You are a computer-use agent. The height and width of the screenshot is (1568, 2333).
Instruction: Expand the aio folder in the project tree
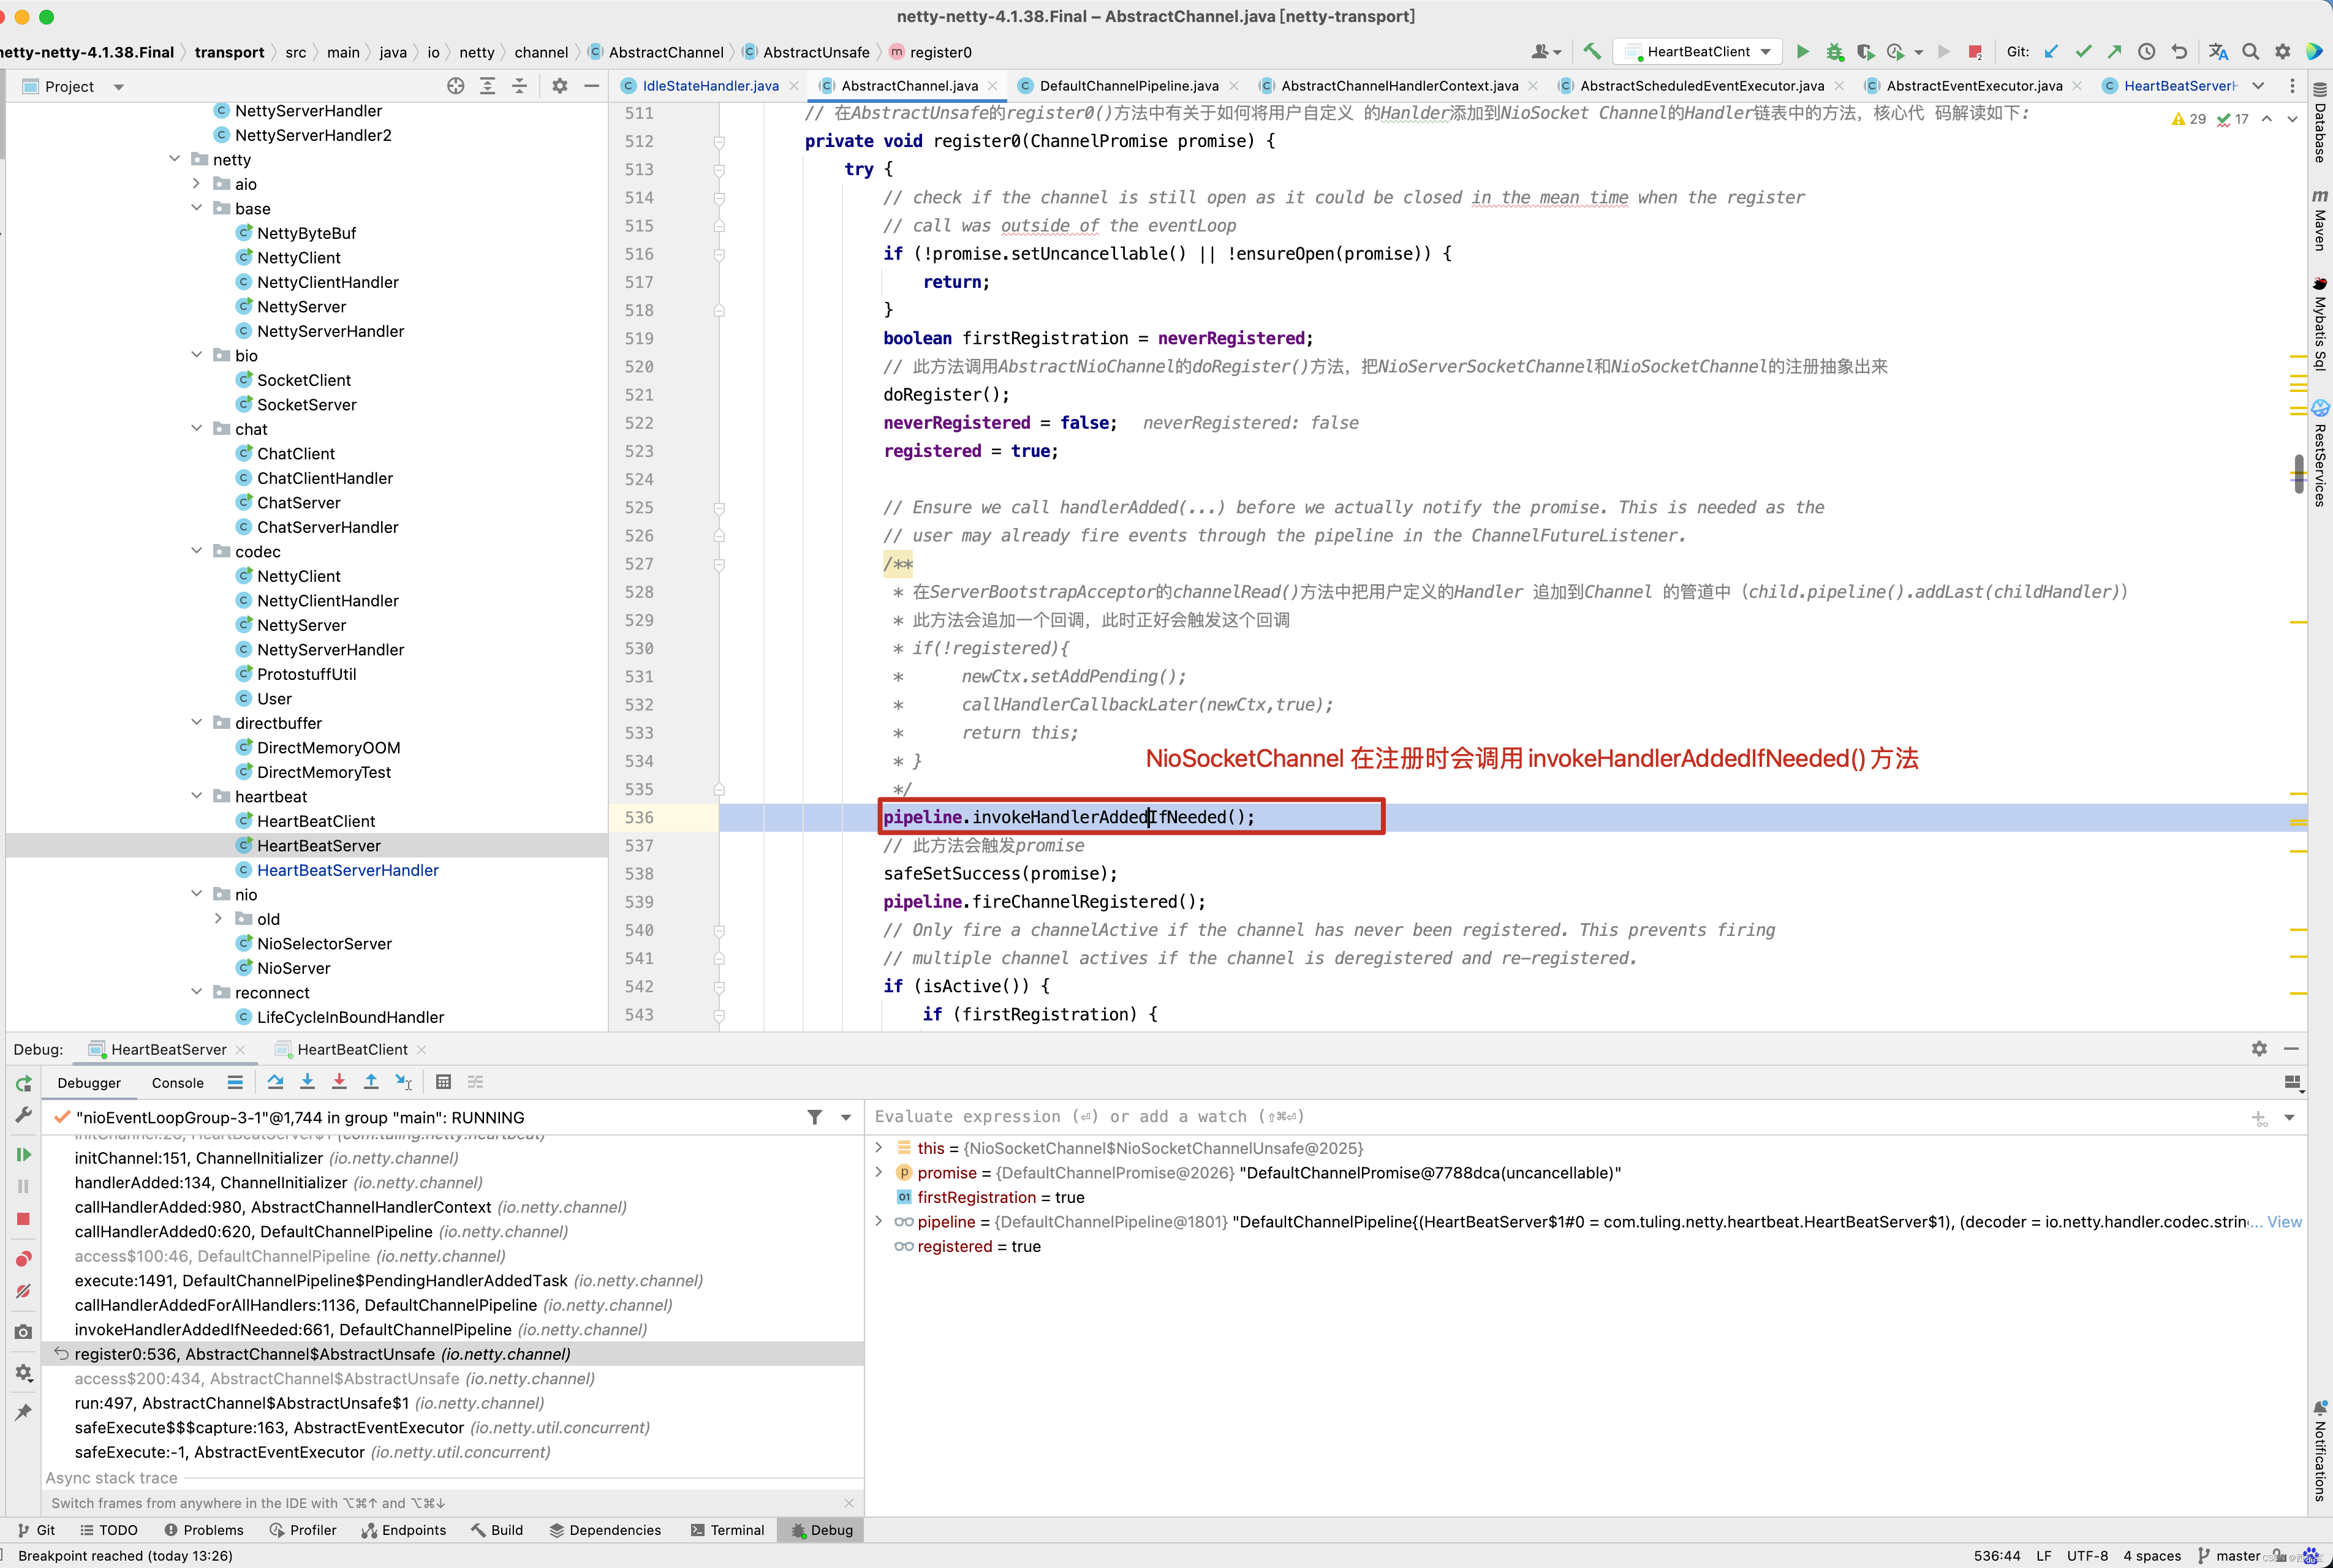(197, 184)
